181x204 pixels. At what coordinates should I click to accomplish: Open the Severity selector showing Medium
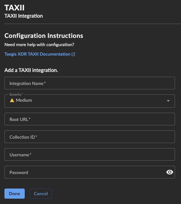90,101
